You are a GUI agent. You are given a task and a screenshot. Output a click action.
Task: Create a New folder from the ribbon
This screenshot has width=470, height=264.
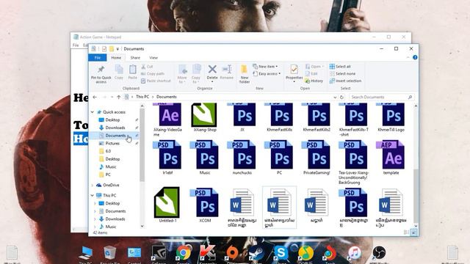click(245, 74)
